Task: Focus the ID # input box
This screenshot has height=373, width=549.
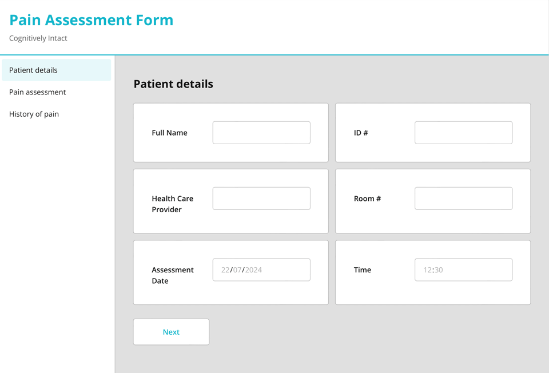Action: (x=463, y=133)
